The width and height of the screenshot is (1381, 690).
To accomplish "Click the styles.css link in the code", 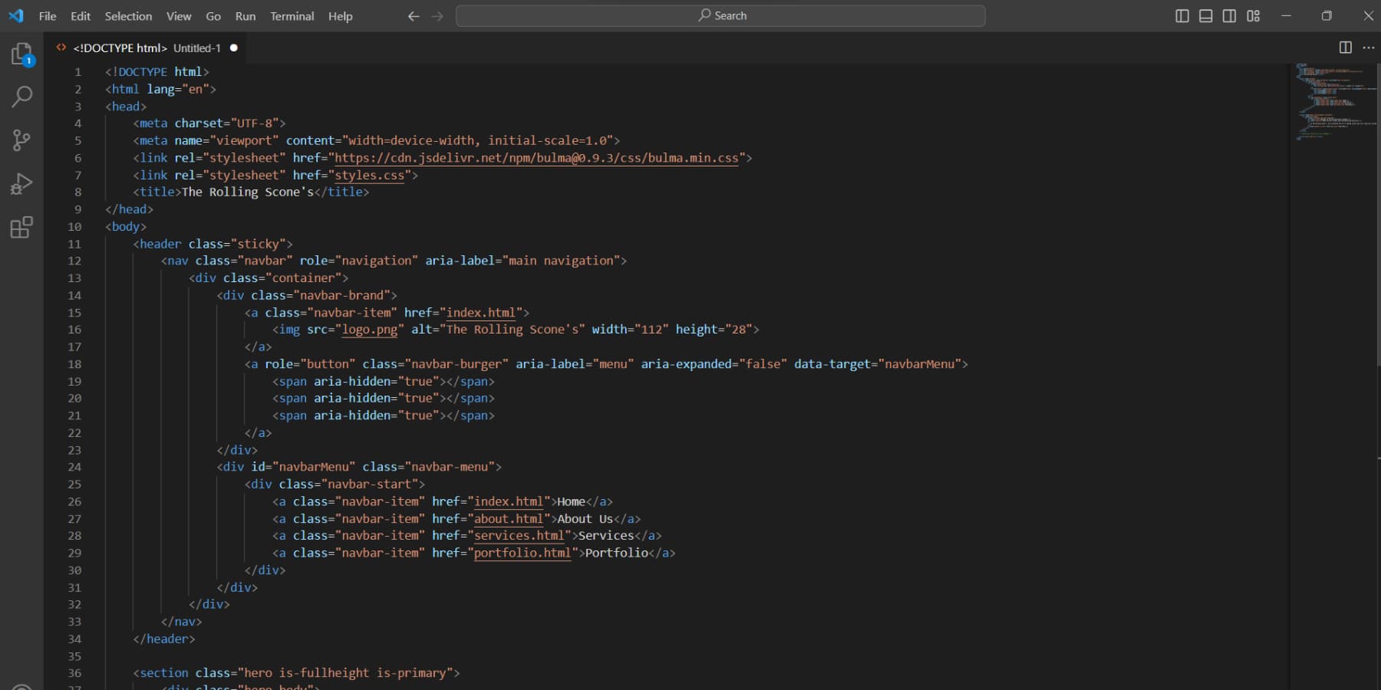I will click(x=371, y=175).
